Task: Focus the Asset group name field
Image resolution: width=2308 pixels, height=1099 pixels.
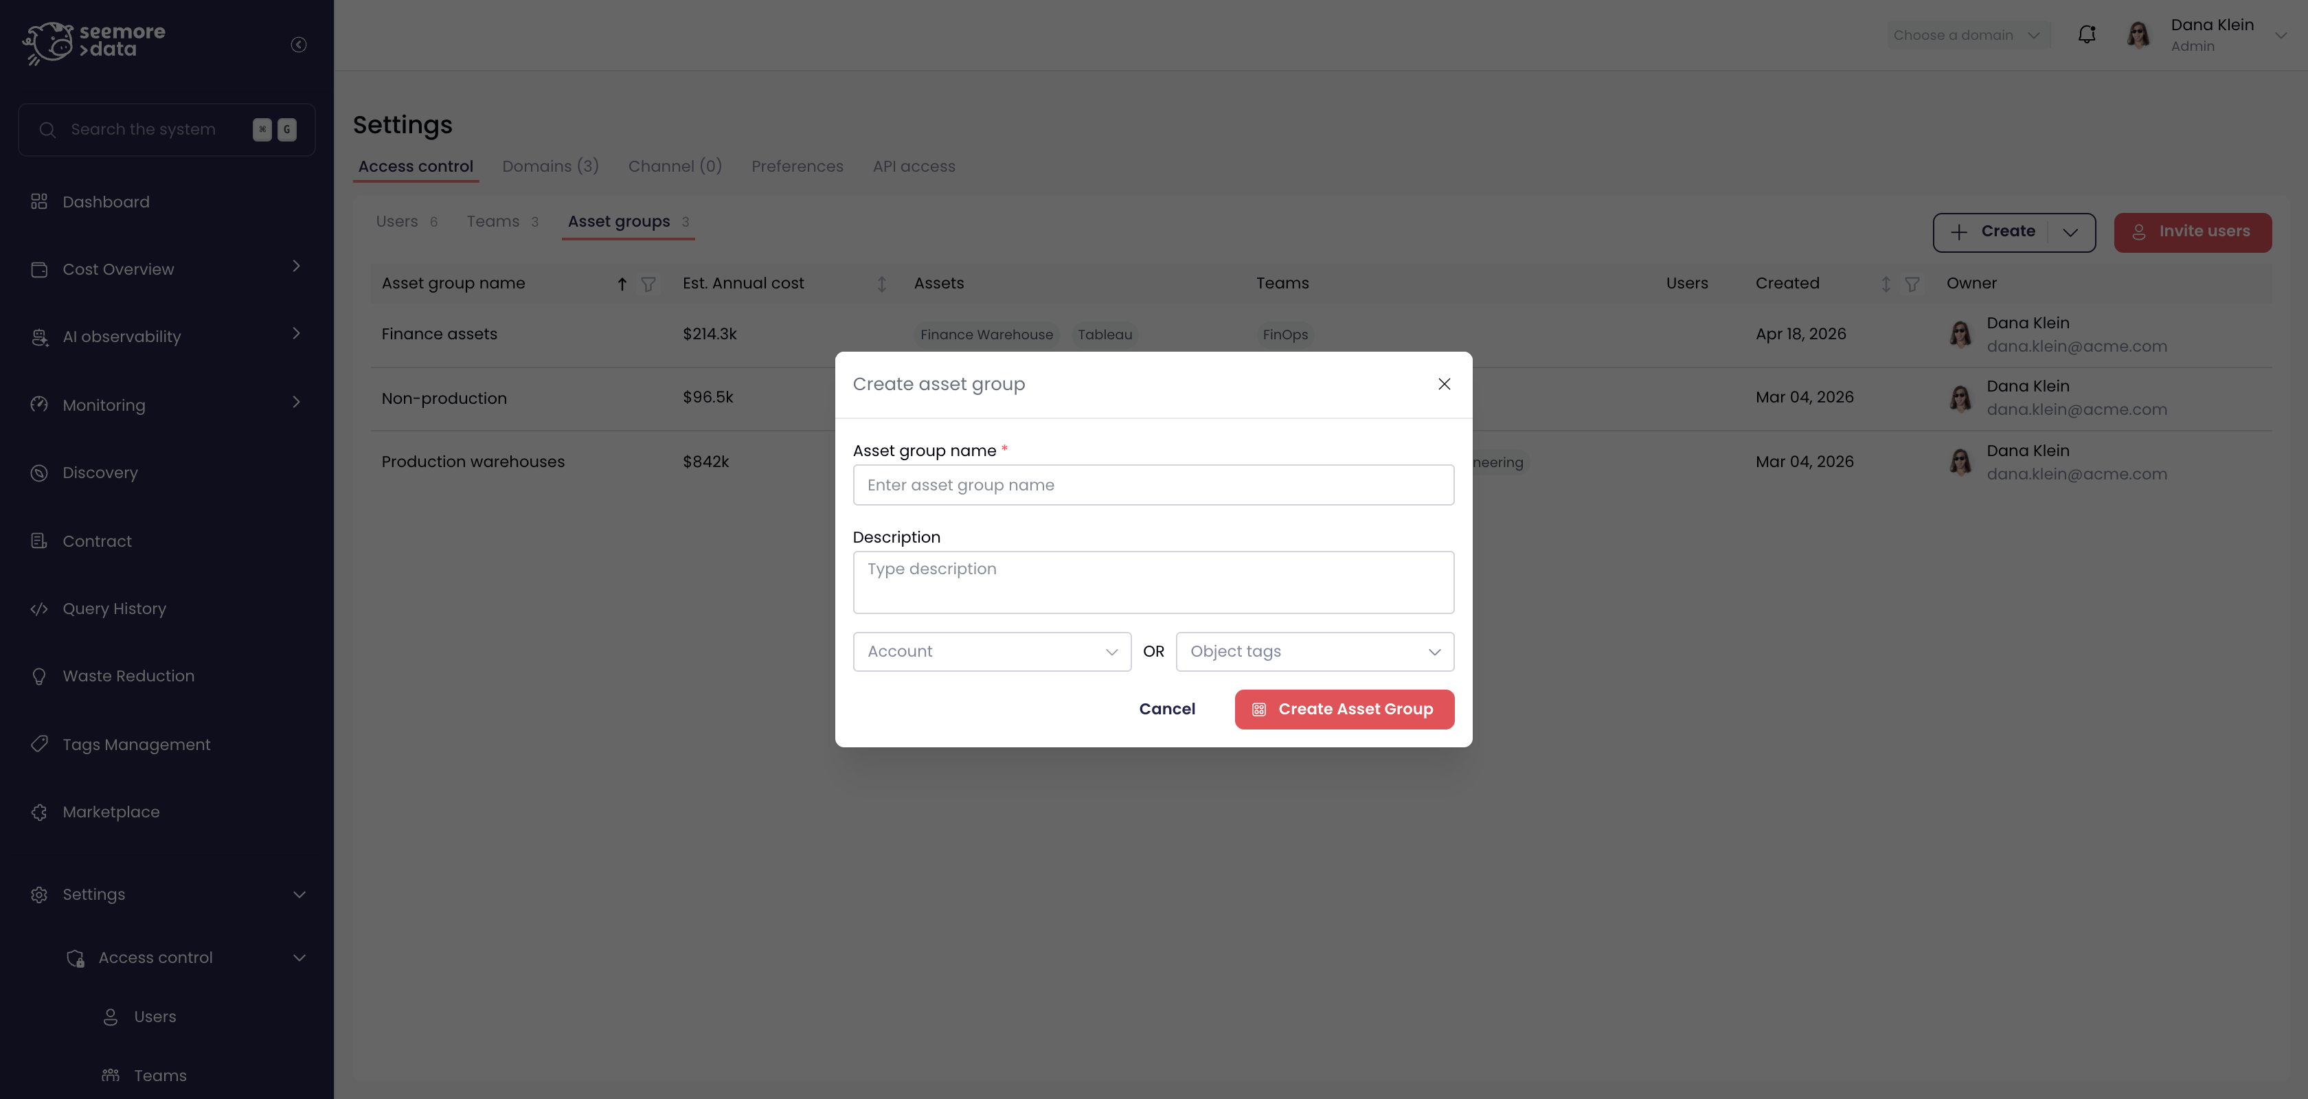Action: point(1153,484)
